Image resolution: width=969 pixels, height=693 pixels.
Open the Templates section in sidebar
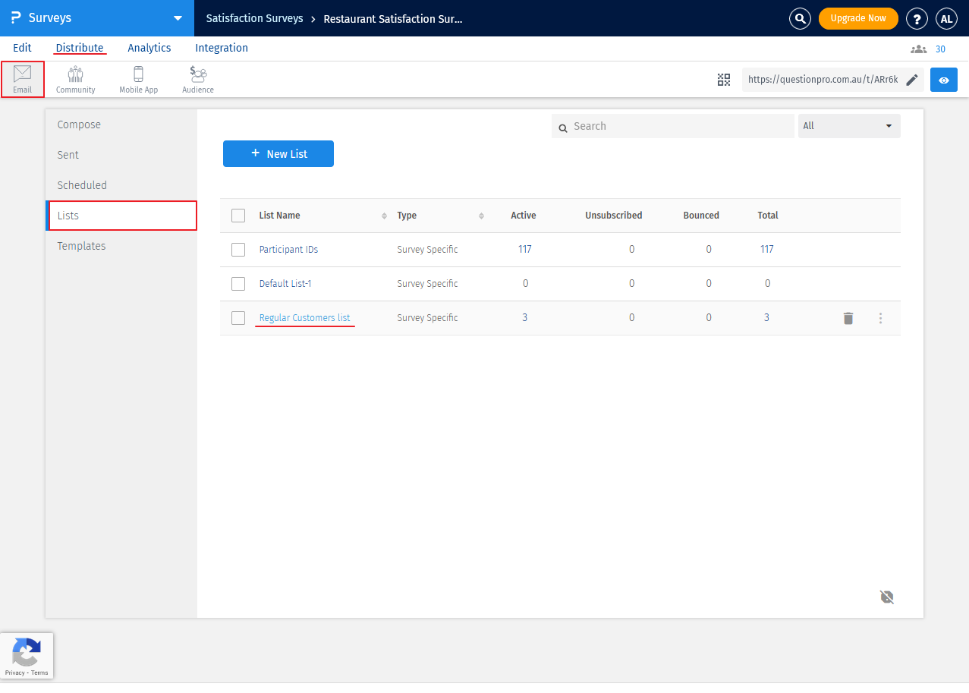(81, 246)
